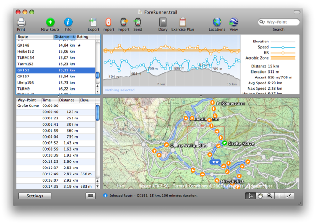Select the way-point row at 00:17:35
The image size is (316, 224).
tap(56, 186)
